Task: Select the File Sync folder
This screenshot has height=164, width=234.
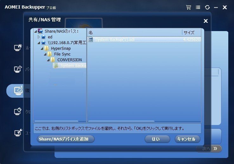Action: 62,54
